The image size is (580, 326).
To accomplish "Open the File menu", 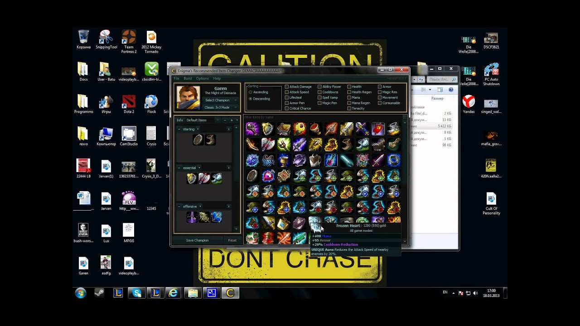I will [176, 78].
